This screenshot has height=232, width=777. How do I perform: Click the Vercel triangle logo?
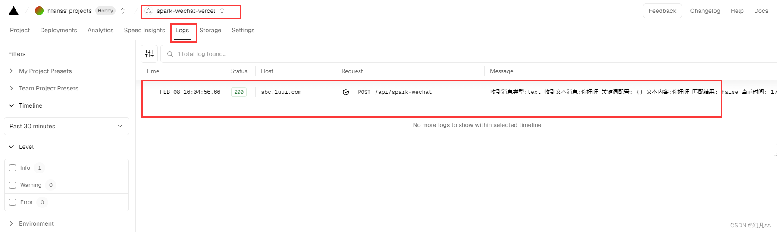(x=14, y=11)
